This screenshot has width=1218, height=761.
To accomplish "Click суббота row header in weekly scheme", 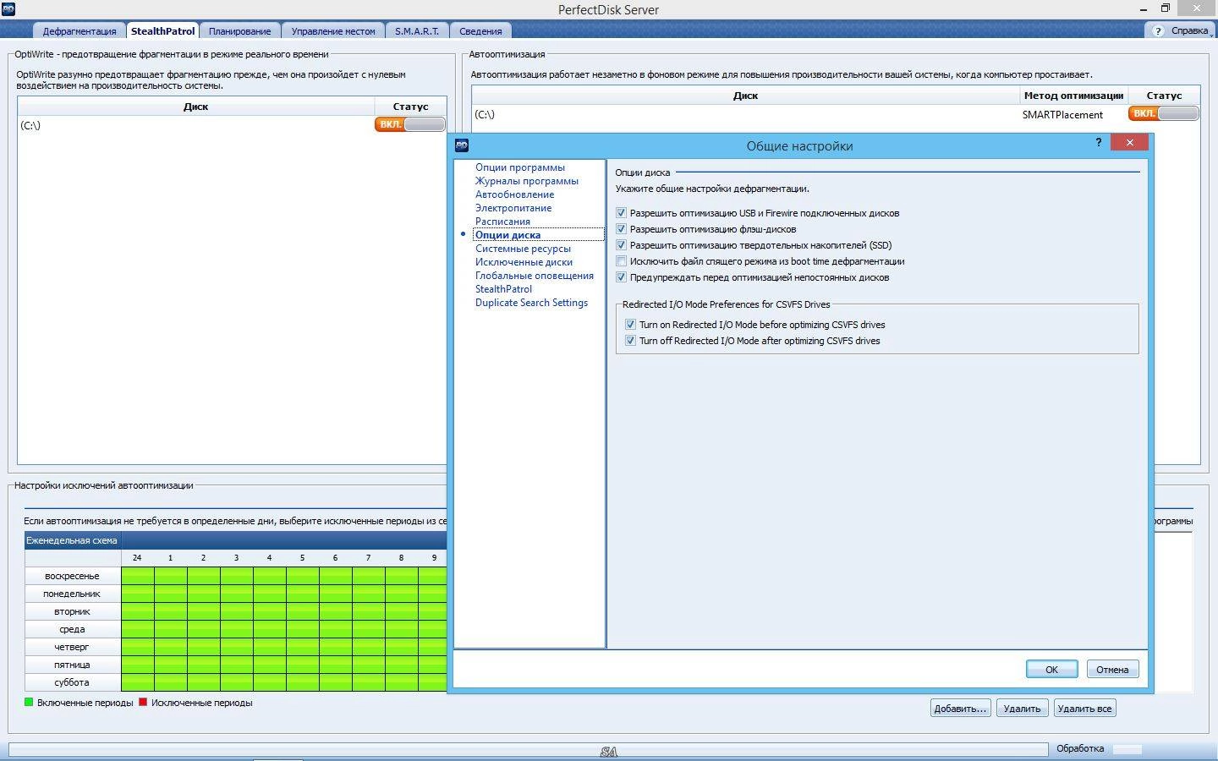I will pos(72,682).
